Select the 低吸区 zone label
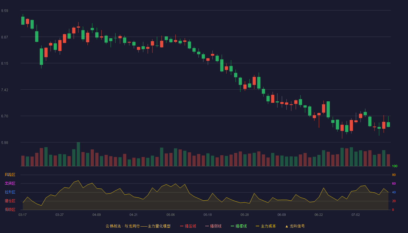 (10, 209)
